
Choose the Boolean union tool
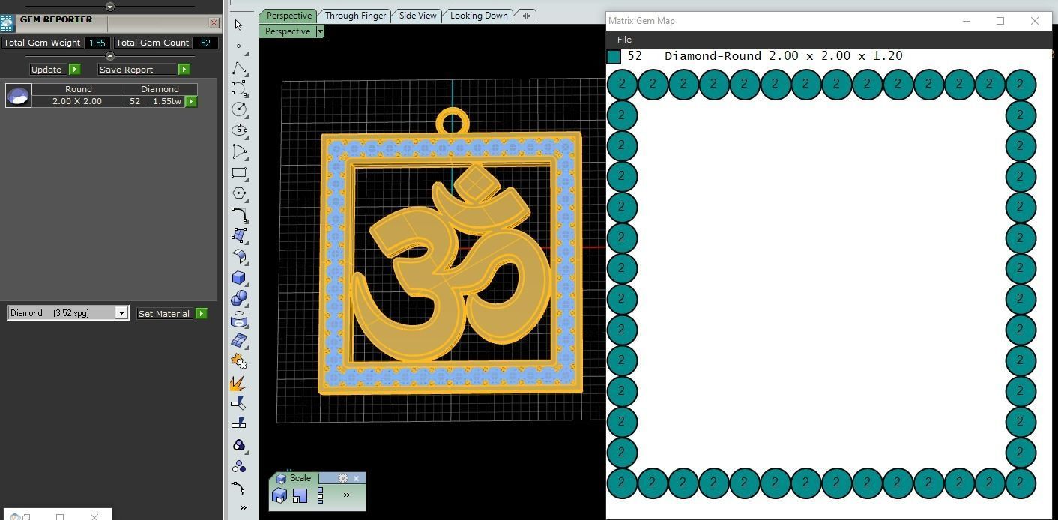239,298
